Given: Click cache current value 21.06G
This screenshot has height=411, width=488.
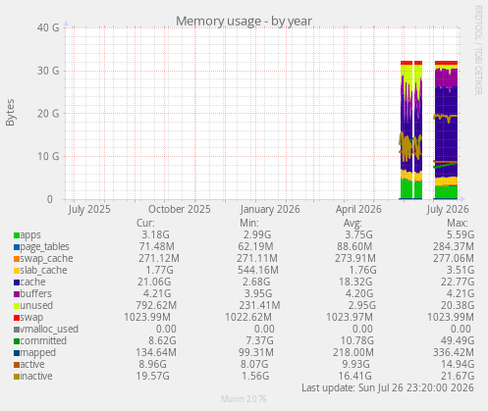Looking at the screenshot, I should point(154,282).
